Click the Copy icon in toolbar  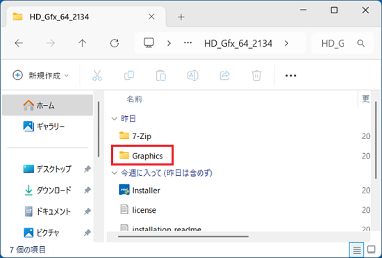pos(129,75)
